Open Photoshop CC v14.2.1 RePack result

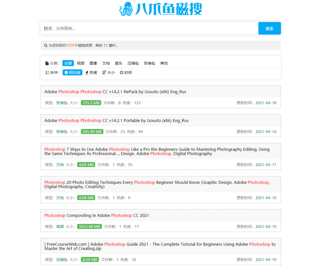pos(115,92)
